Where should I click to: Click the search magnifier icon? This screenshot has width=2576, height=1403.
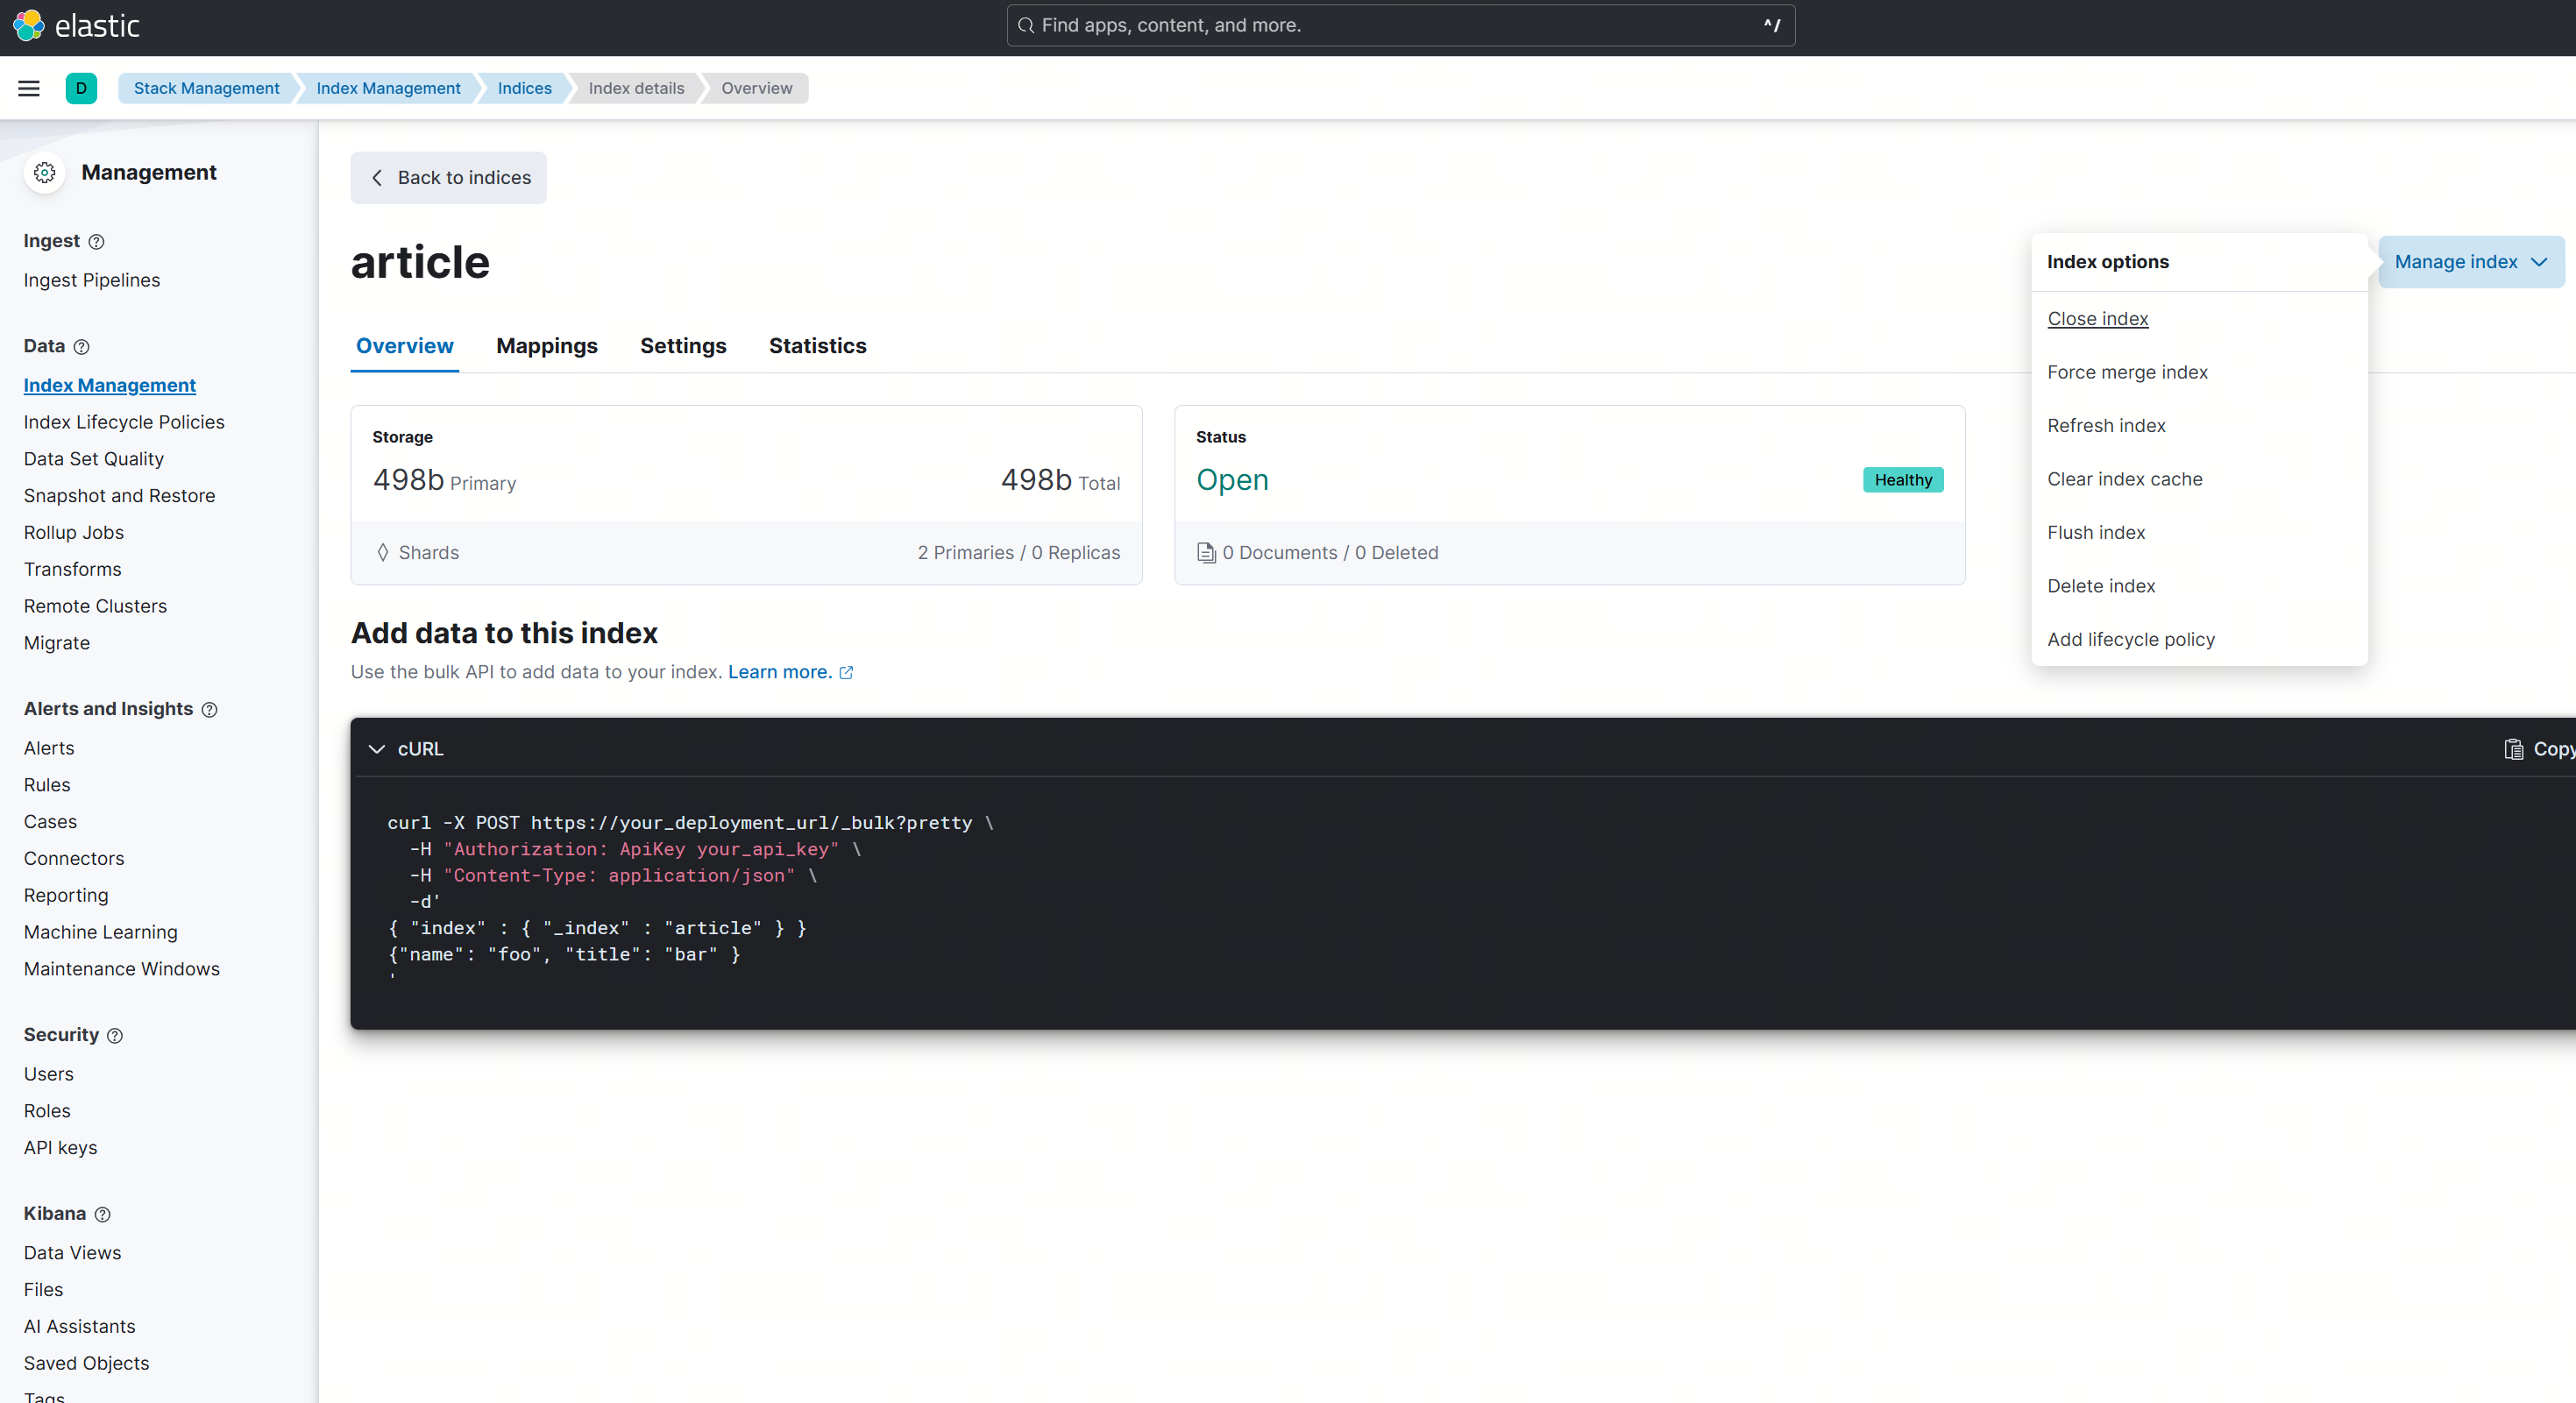[x=1025, y=25]
